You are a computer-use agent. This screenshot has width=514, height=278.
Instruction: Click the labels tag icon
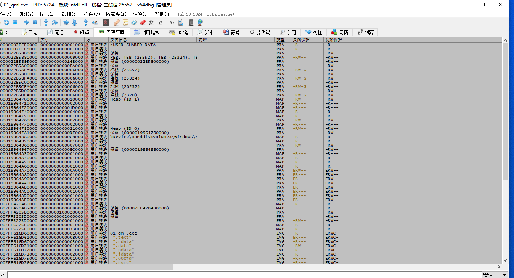click(x=134, y=22)
